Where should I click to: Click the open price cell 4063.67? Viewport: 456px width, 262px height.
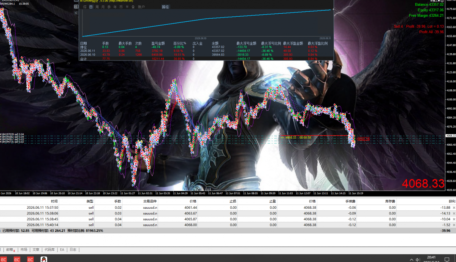click(191, 213)
